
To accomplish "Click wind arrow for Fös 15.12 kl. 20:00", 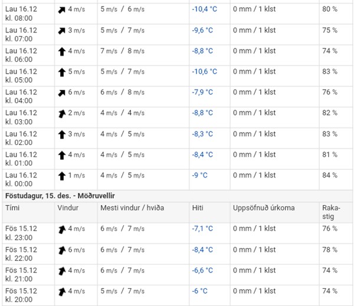I will tap(62, 292).
